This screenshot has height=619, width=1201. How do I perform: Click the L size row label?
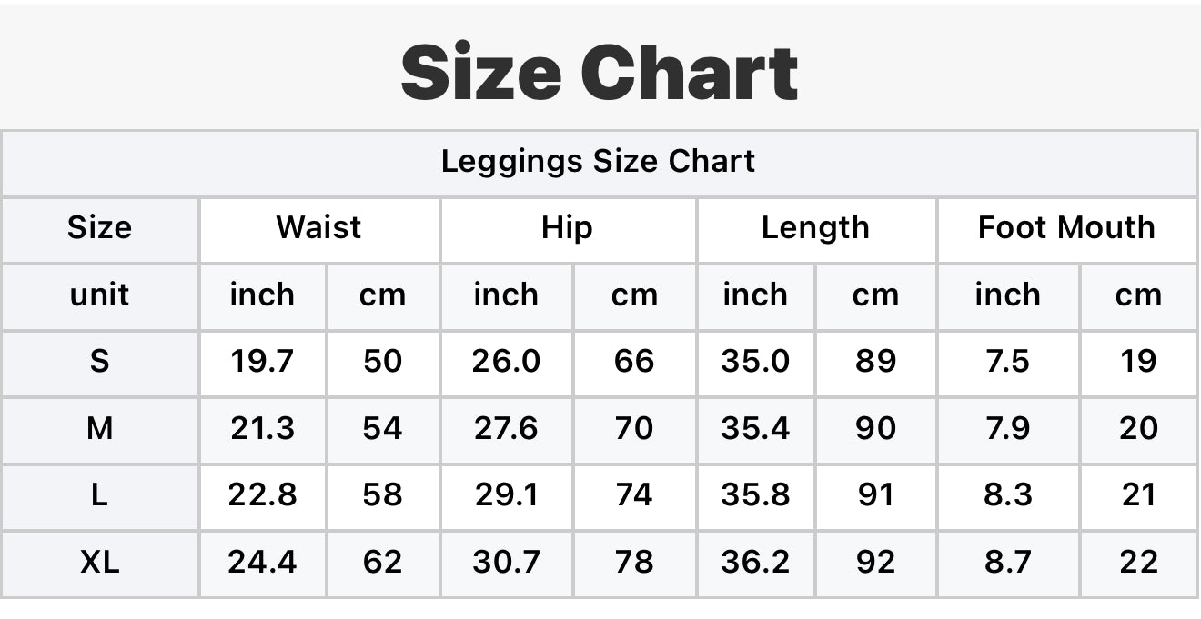pyautogui.click(x=100, y=495)
